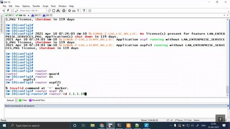Click the green Clear button
Viewport: 230px width, 129px height.
click(23, 100)
